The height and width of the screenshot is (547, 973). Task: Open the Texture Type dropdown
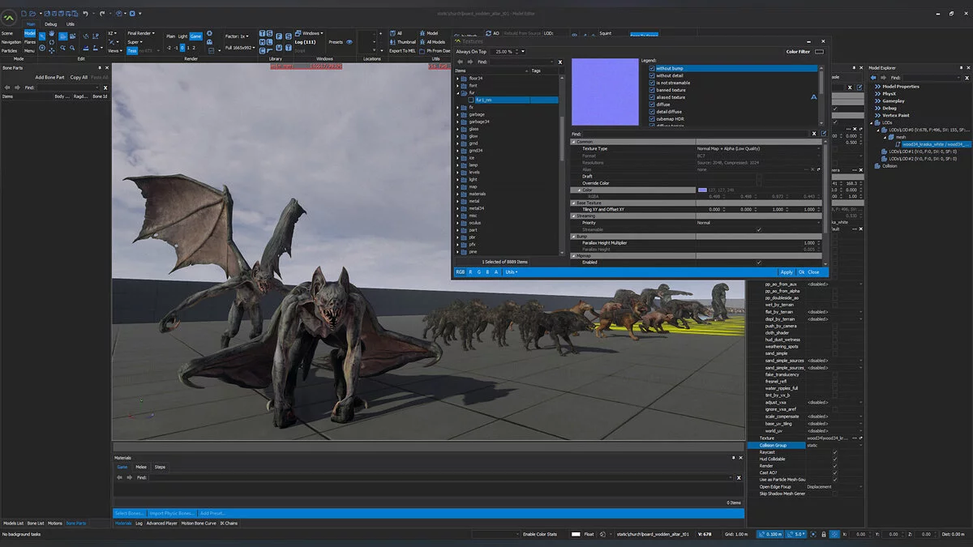pos(819,149)
